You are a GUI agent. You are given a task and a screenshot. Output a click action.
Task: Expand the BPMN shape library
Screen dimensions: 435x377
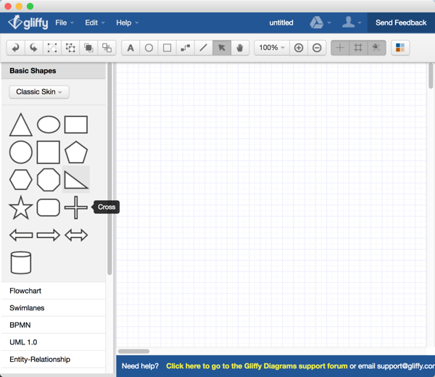[x=53, y=325]
